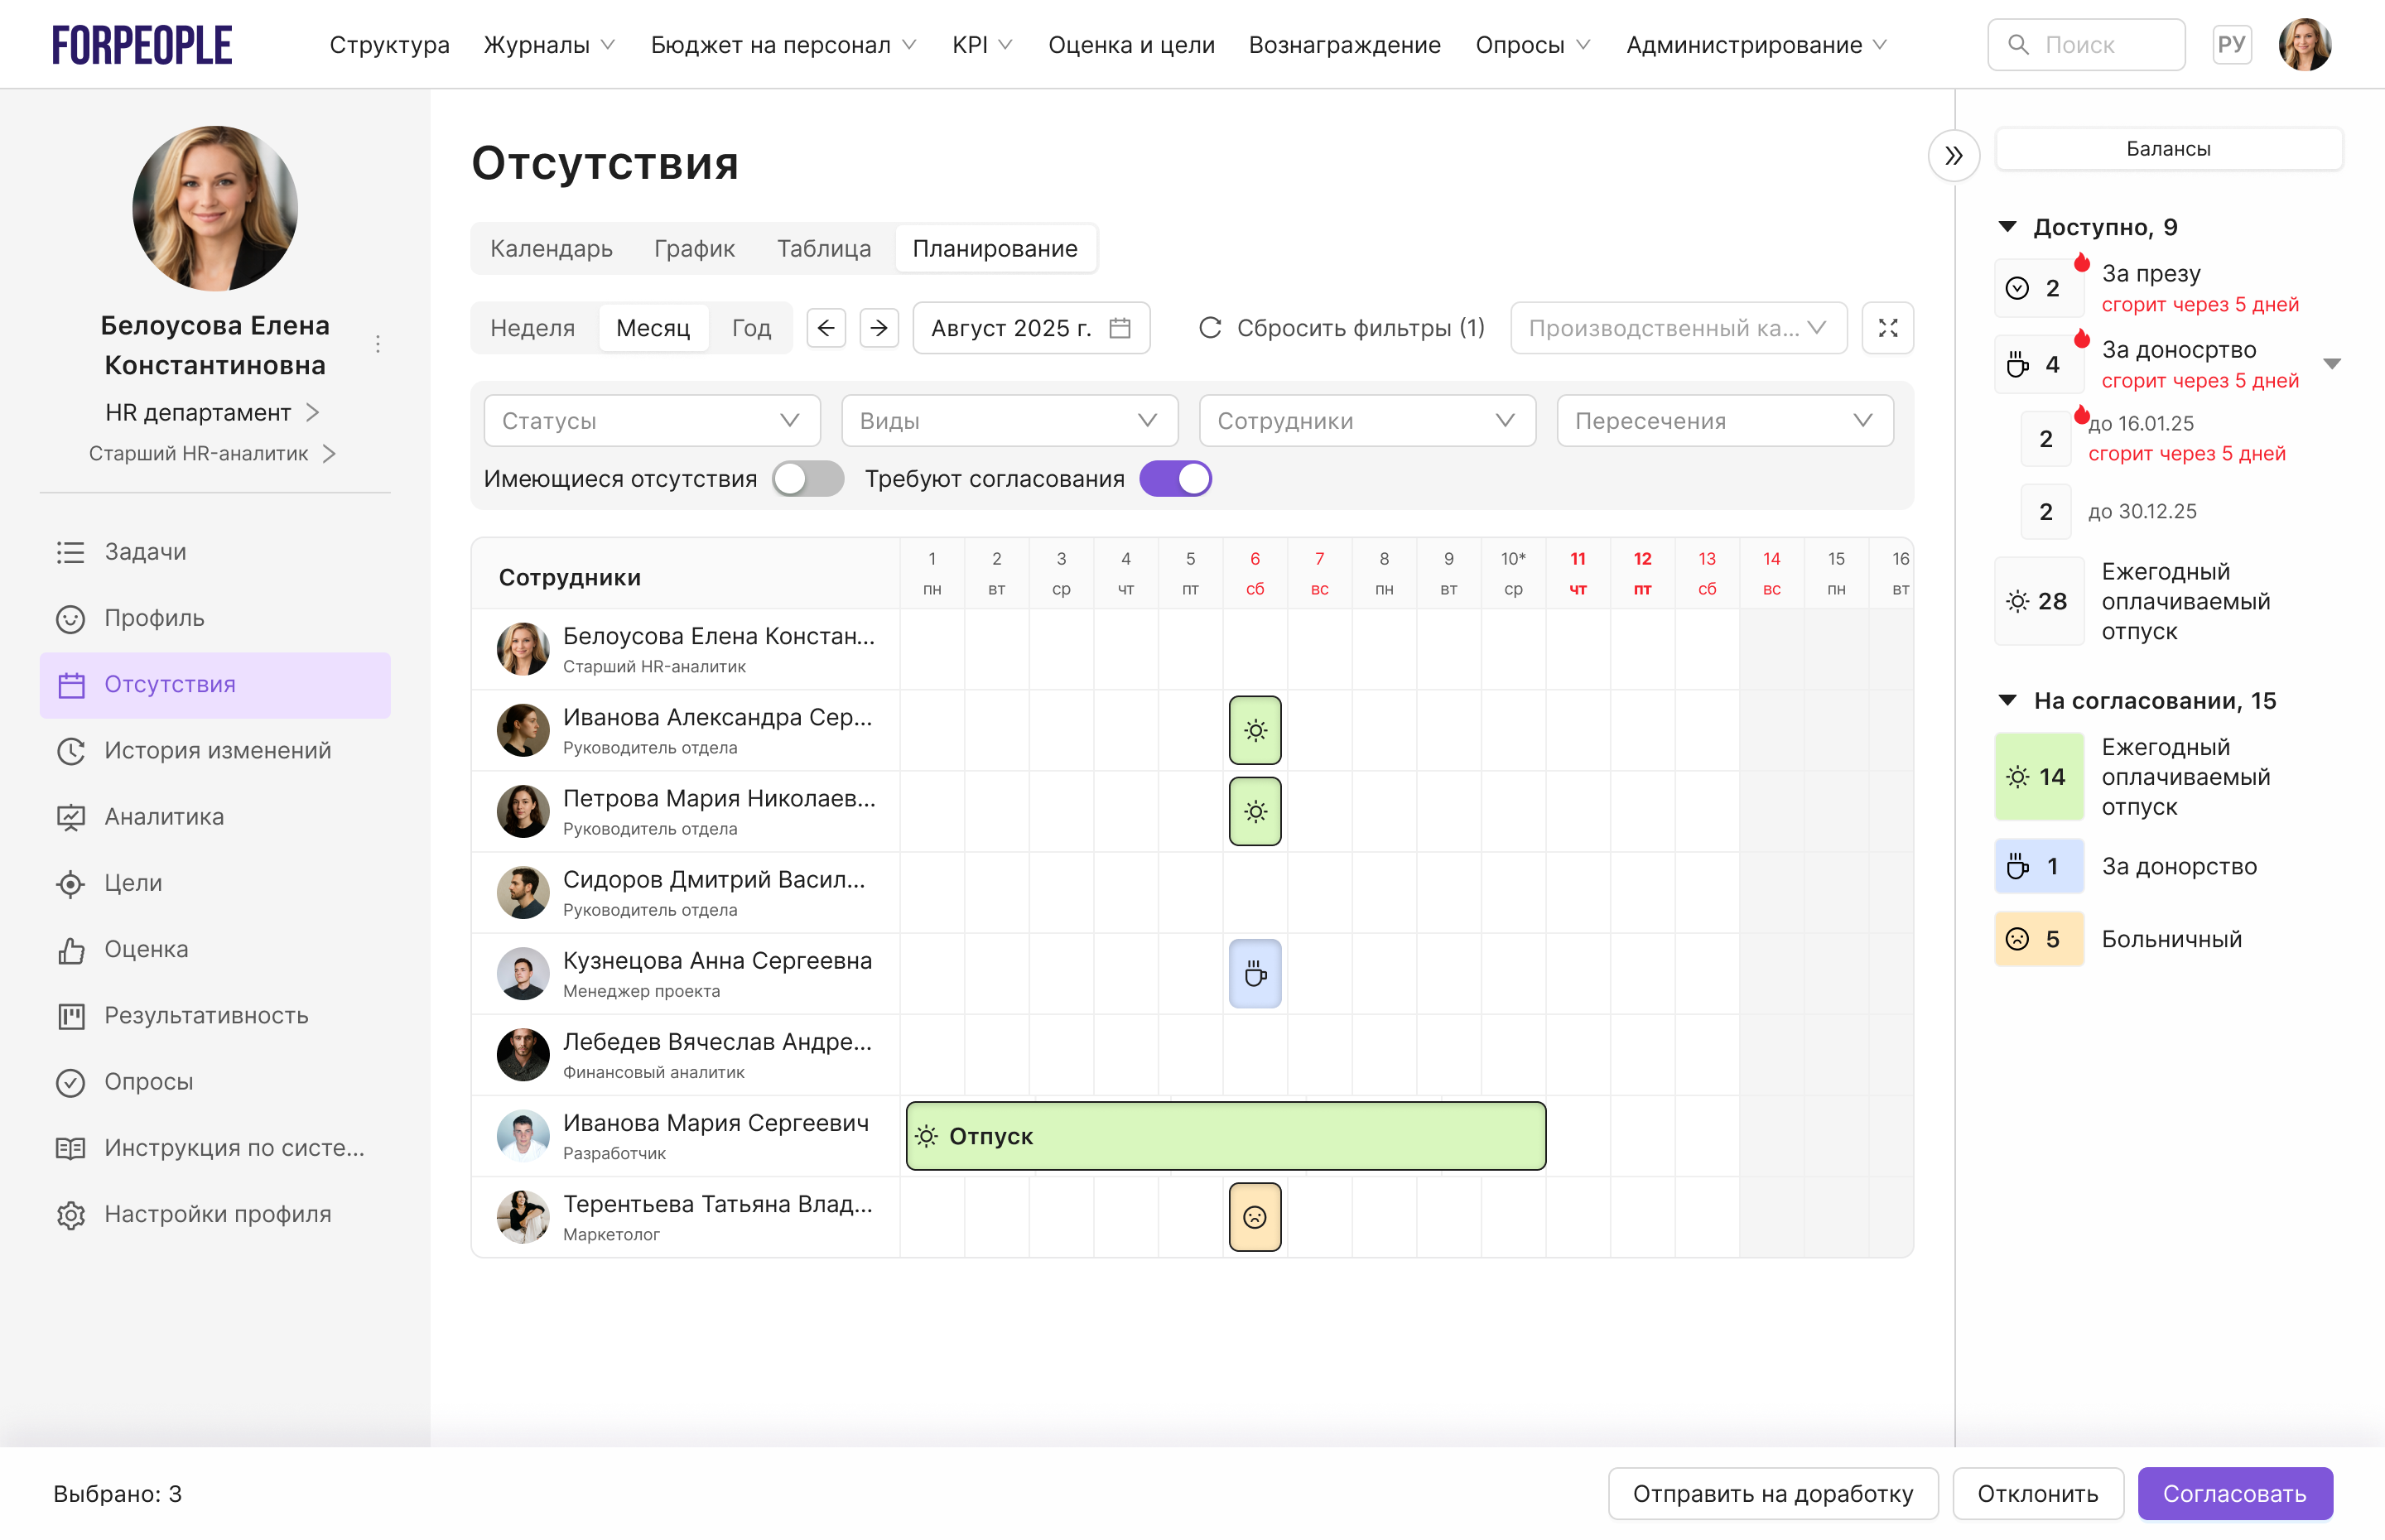Go to next month arrow
2385x1540 pixels.
coord(879,328)
